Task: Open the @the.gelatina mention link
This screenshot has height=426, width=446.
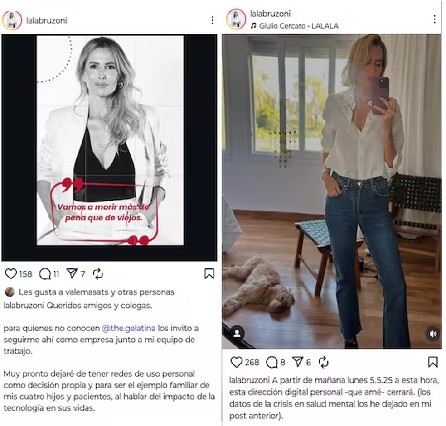Action: coord(129,328)
